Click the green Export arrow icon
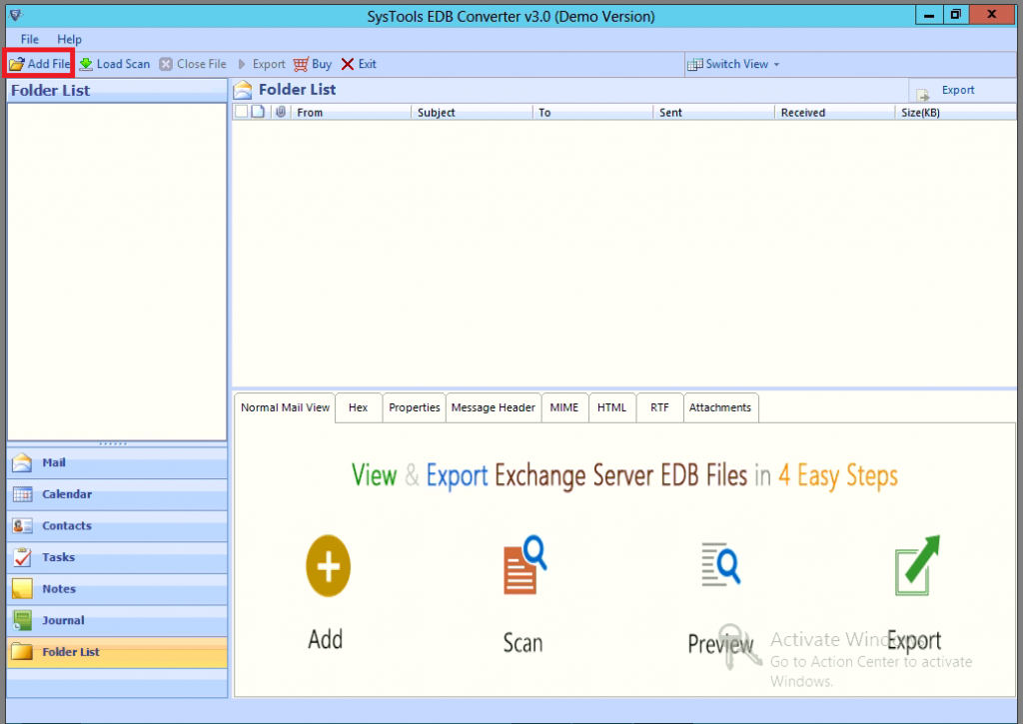The image size is (1023, 724). pos(913,565)
